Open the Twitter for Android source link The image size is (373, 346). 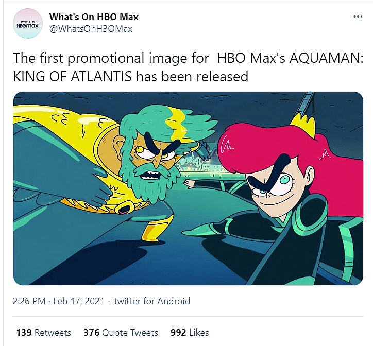[151, 301]
